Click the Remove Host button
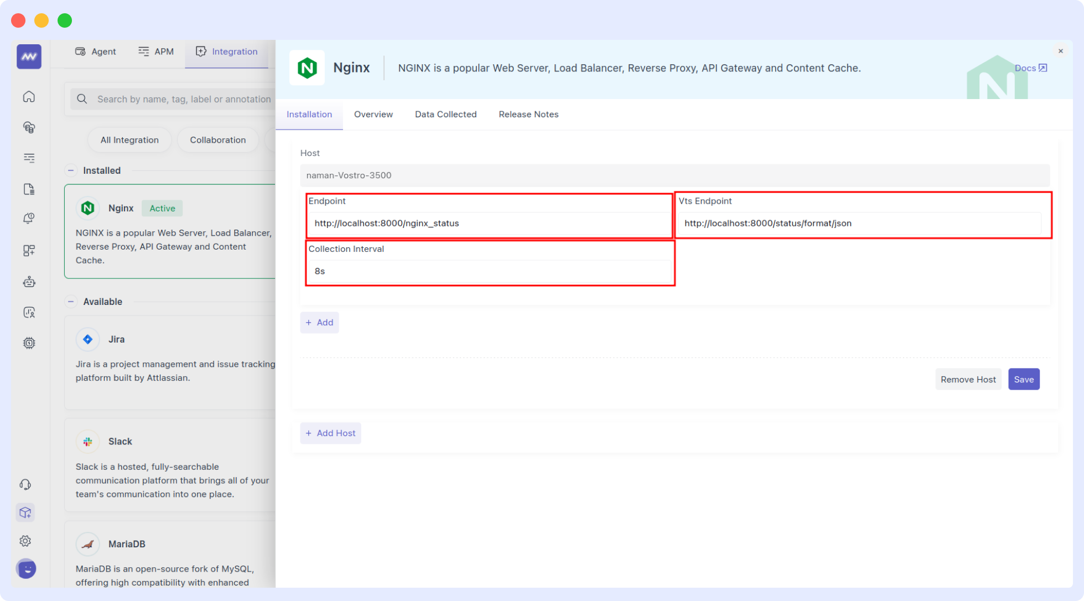The width and height of the screenshot is (1084, 601). click(x=968, y=378)
